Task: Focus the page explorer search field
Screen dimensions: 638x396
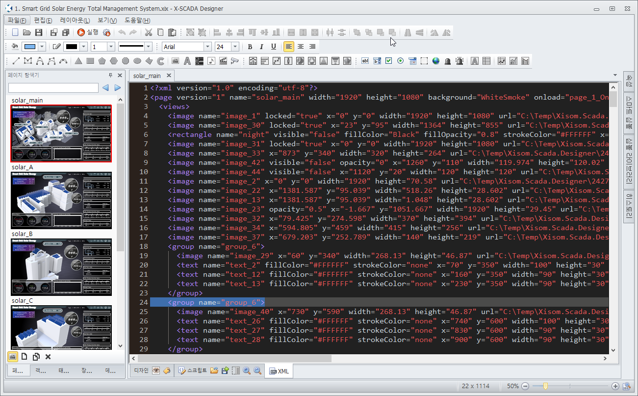Action: pos(53,88)
